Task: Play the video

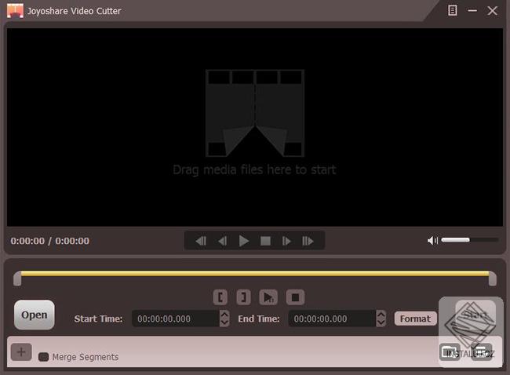Action: pyautogui.click(x=243, y=241)
